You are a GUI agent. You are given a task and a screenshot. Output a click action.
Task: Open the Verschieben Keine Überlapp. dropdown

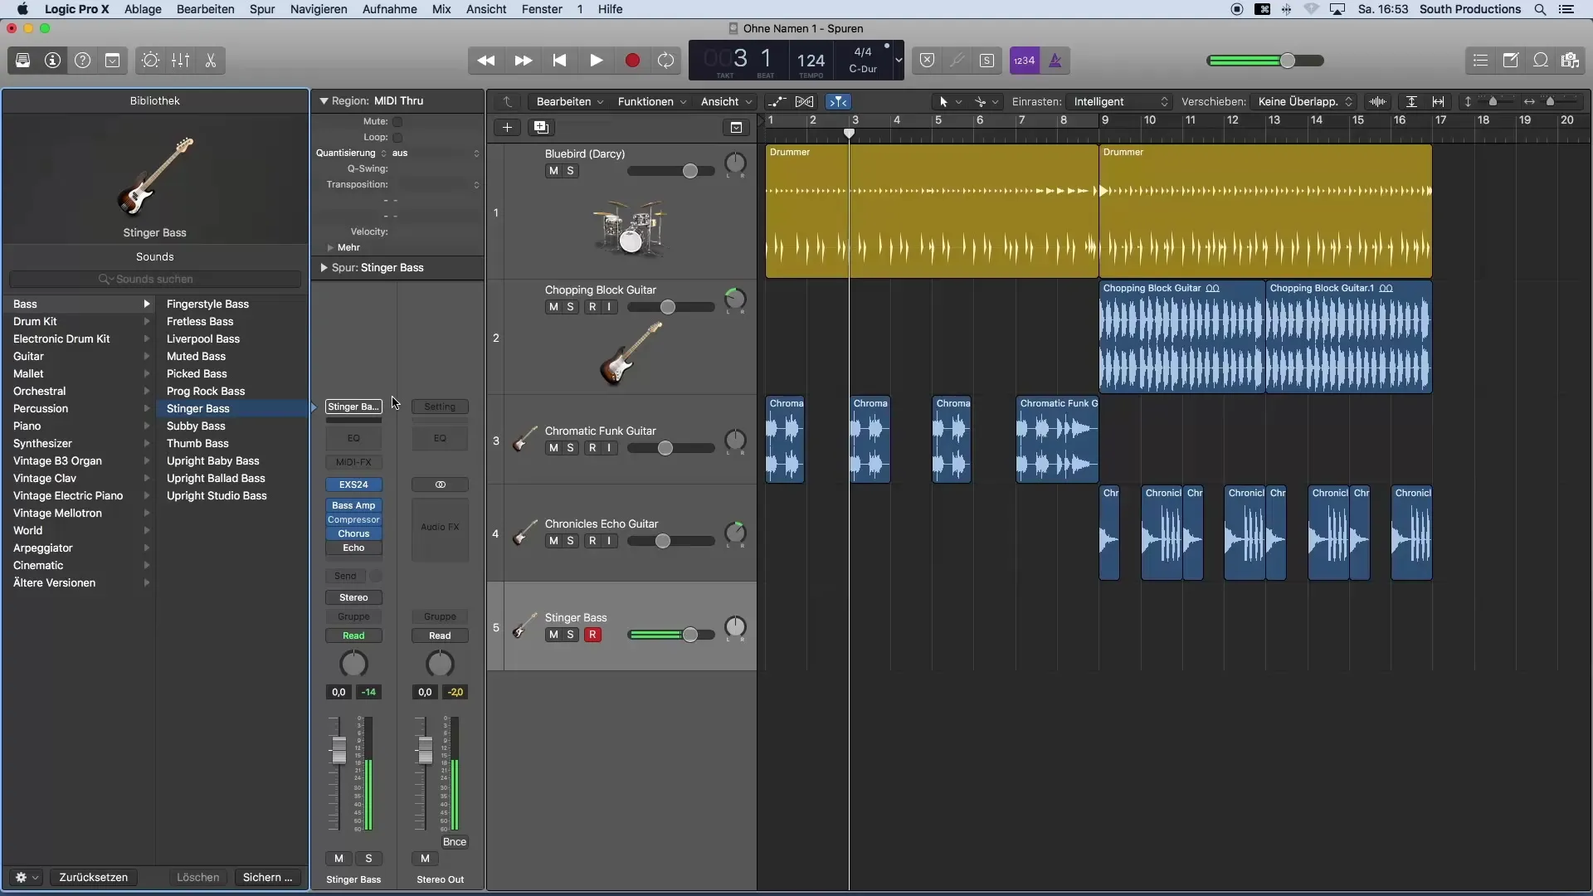pyautogui.click(x=1304, y=101)
